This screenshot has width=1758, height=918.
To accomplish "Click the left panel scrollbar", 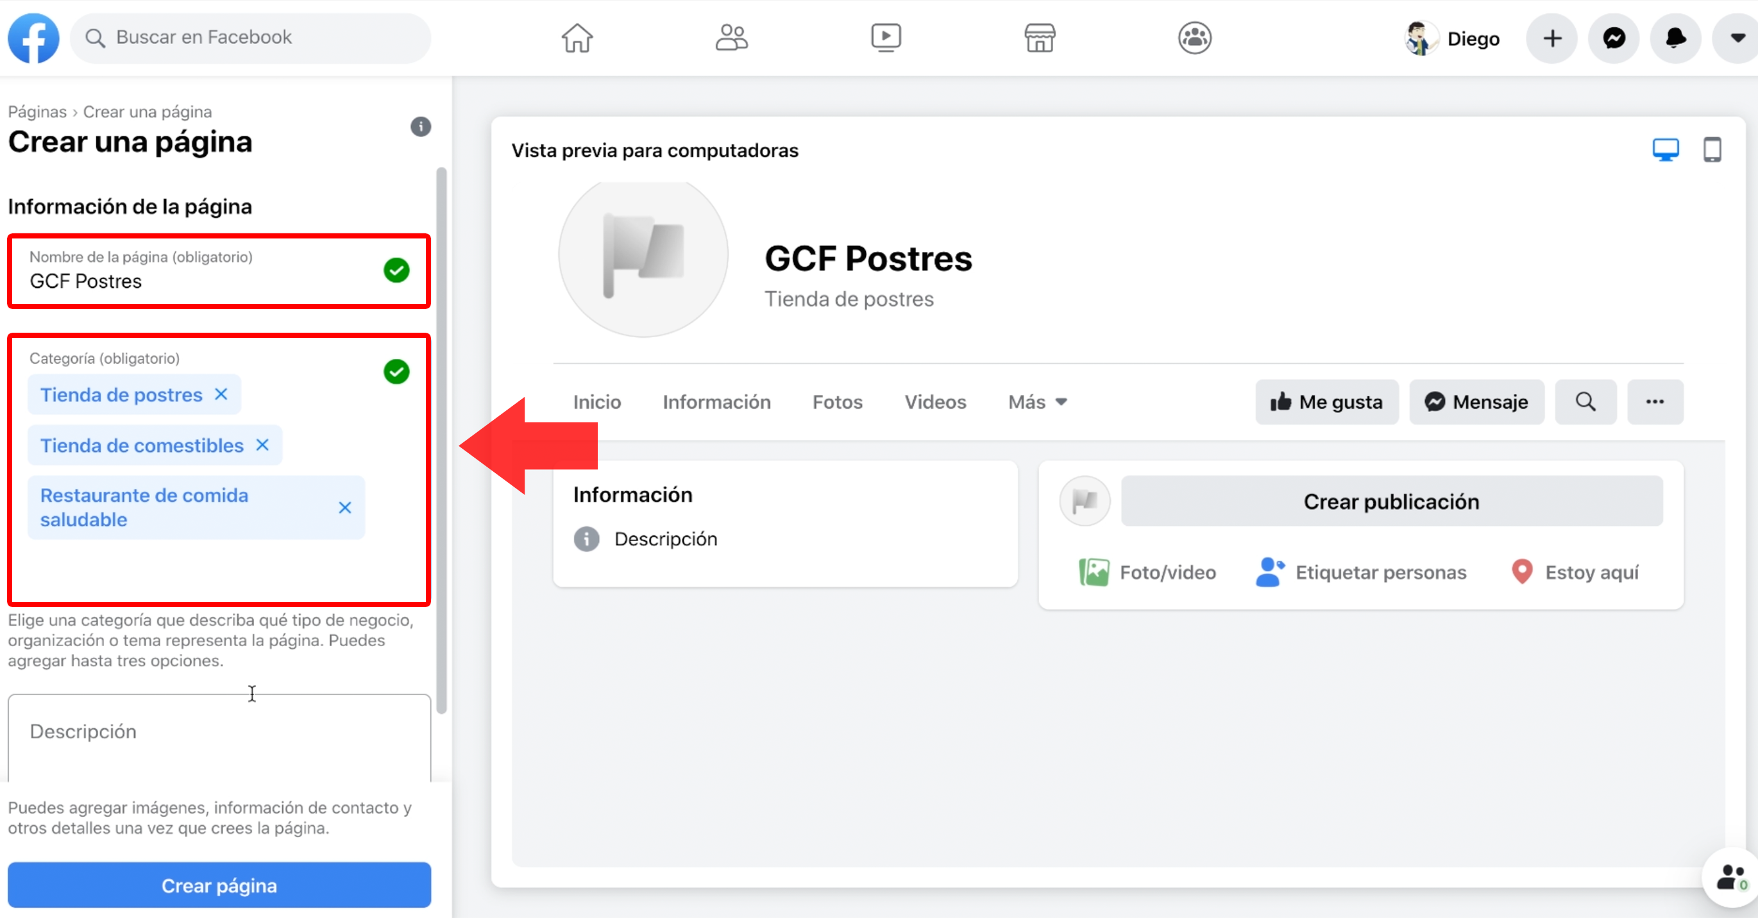I will click(x=441, y=440).
